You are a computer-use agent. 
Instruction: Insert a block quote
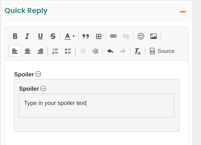[x=86, y=36]
